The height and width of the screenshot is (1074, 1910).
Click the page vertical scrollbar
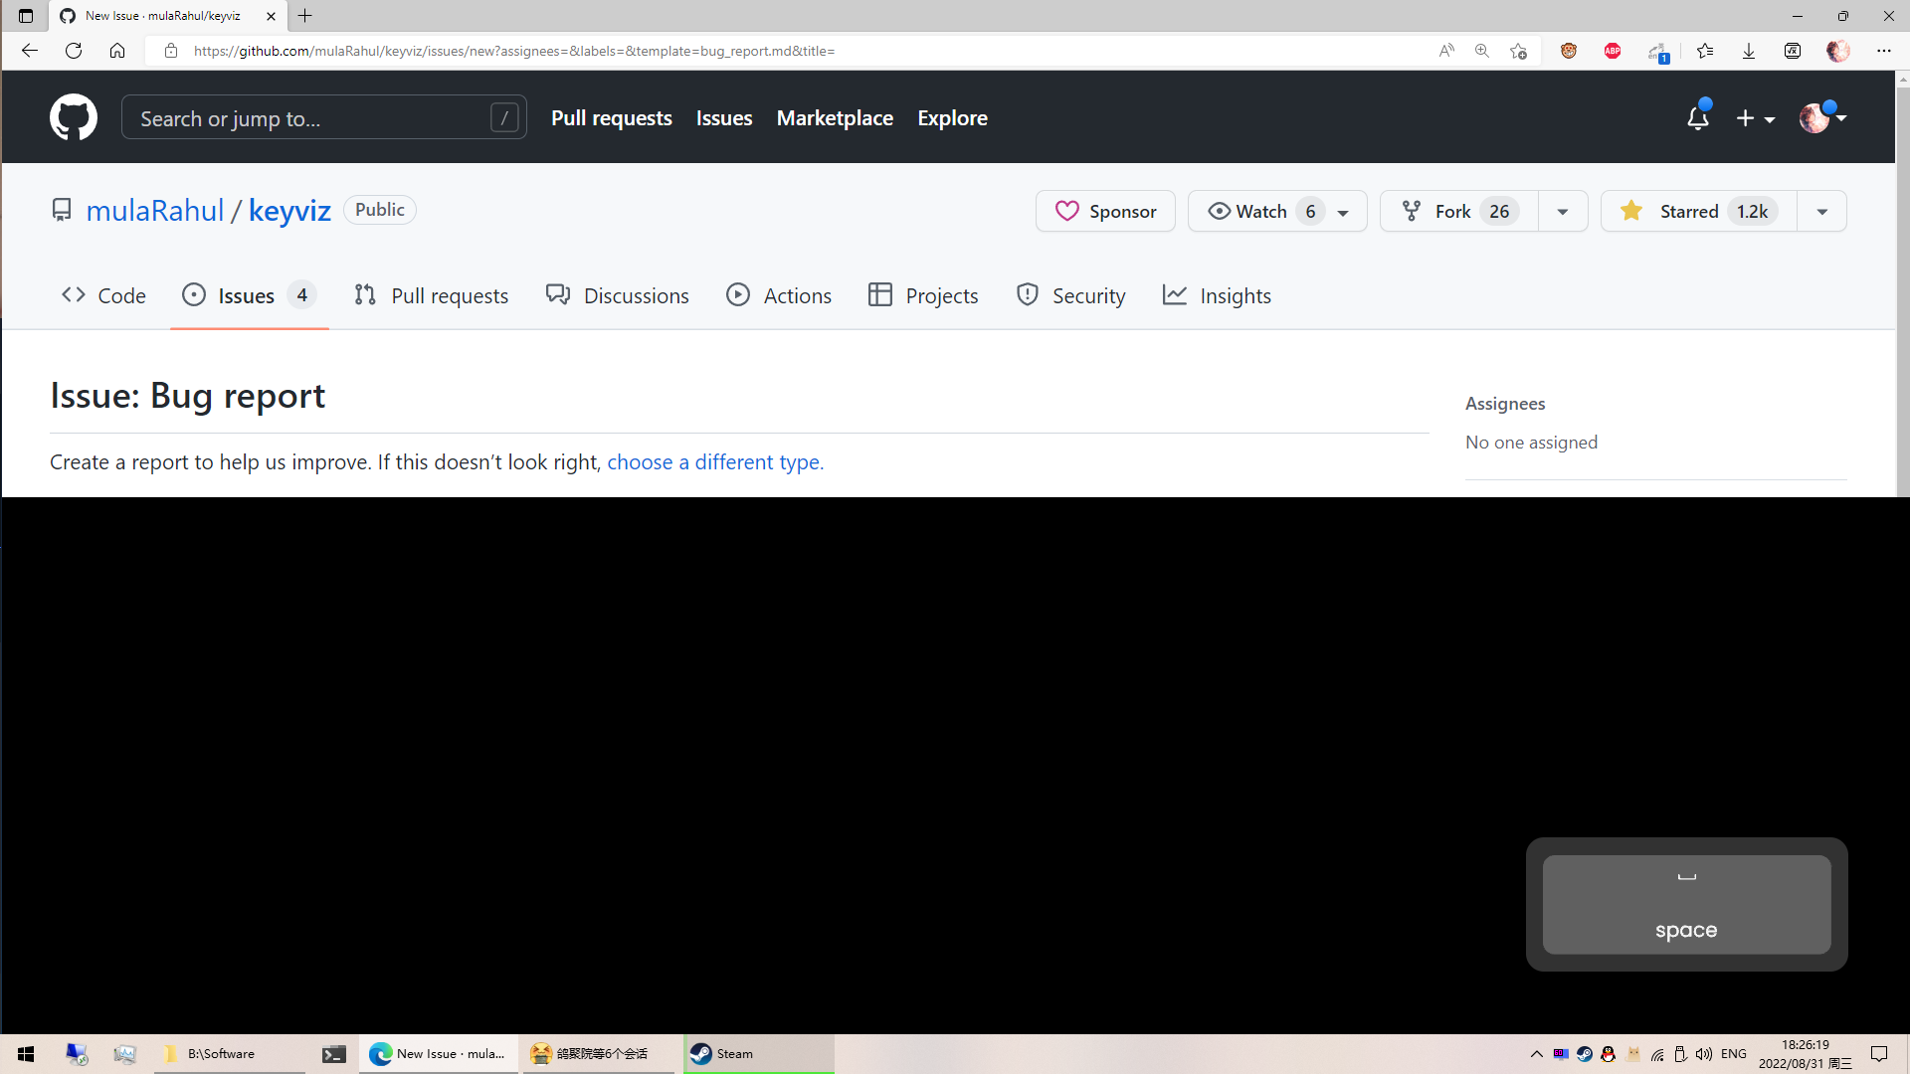[1902, 298]
